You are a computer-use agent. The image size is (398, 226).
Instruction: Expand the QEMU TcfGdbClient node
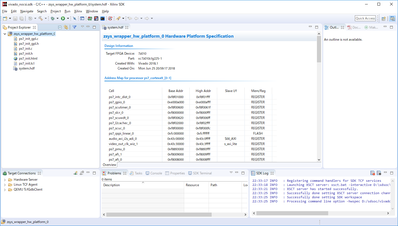click(5, 189)
